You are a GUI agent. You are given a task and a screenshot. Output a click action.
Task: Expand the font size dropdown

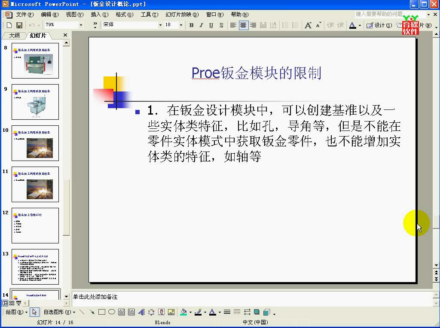pyautogui.click(x=181, y=25)
